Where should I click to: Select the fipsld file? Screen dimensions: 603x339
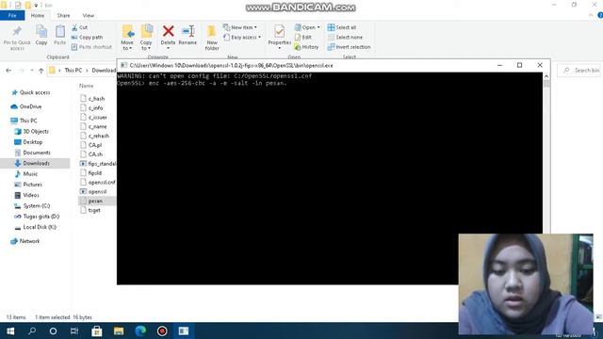coord(91,173)
